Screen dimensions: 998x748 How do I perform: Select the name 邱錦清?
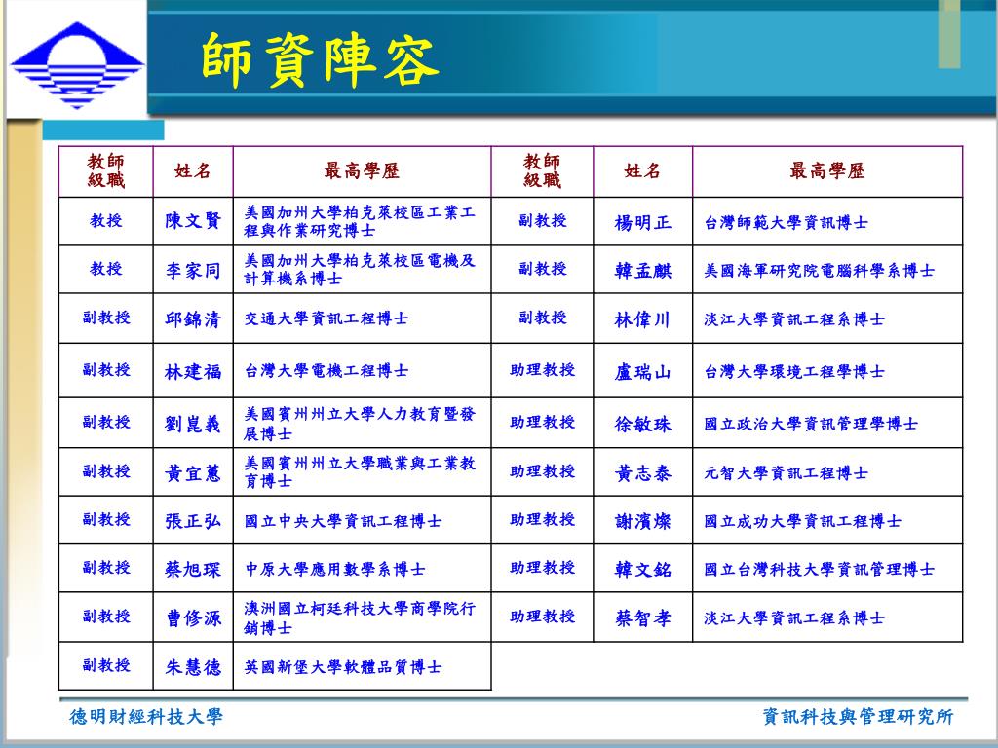click(193, 318)
